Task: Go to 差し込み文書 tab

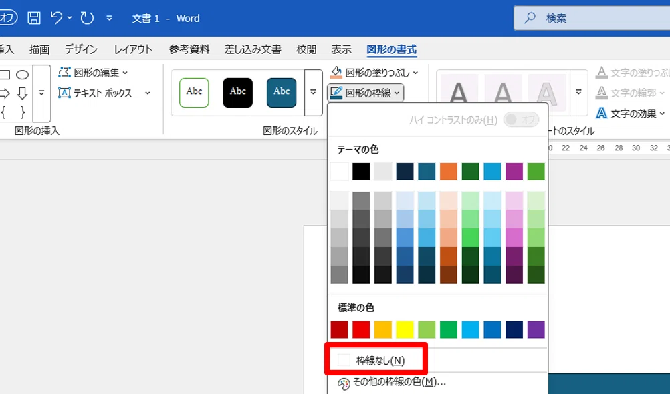Action: point(253,49)
